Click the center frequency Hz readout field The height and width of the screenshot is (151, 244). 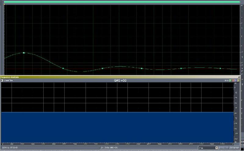click(149, 148)
